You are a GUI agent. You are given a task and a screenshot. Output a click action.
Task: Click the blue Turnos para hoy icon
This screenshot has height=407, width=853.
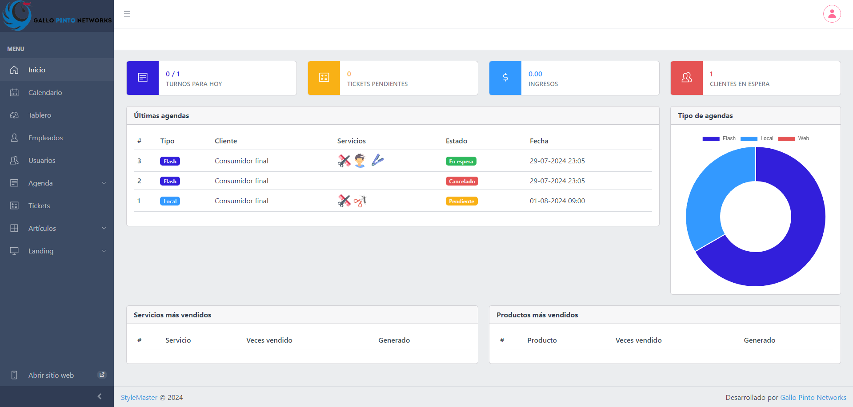pyautogui.click(x=143, y=78)
